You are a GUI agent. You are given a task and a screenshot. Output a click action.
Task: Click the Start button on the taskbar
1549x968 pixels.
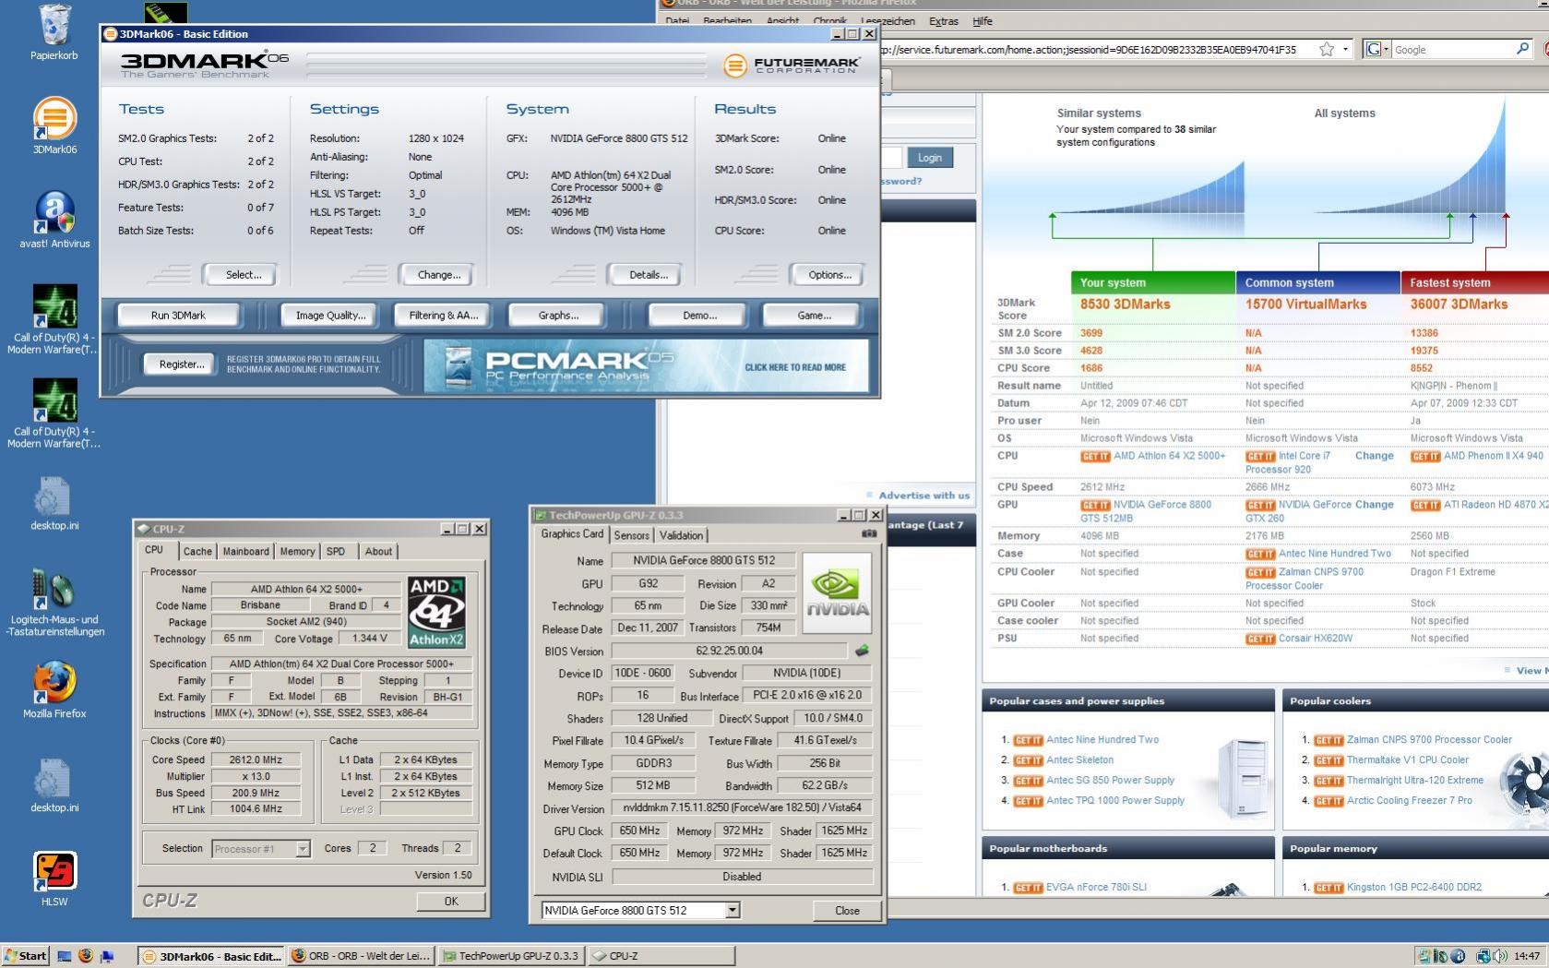pos(25,956)
